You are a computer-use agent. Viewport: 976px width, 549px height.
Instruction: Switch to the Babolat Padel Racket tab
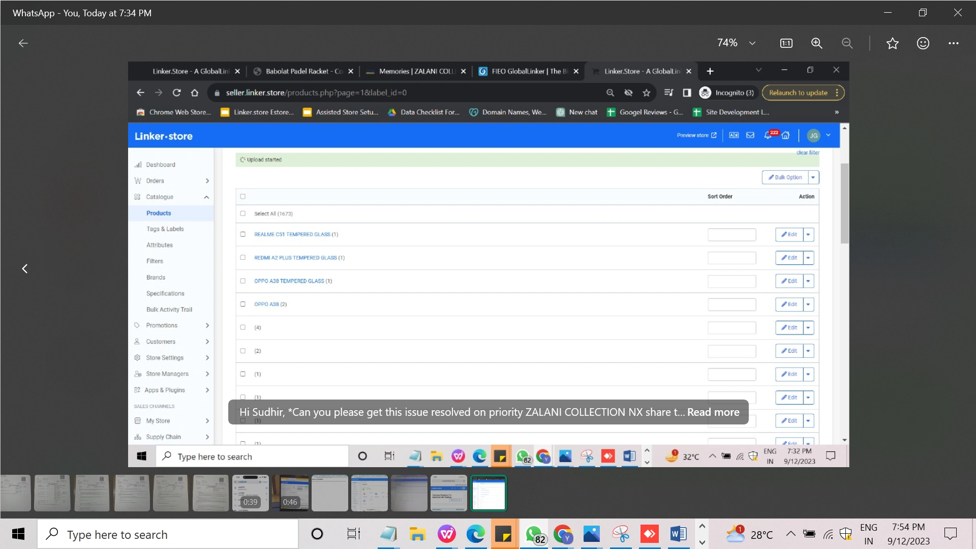click(x=303, y=71)
